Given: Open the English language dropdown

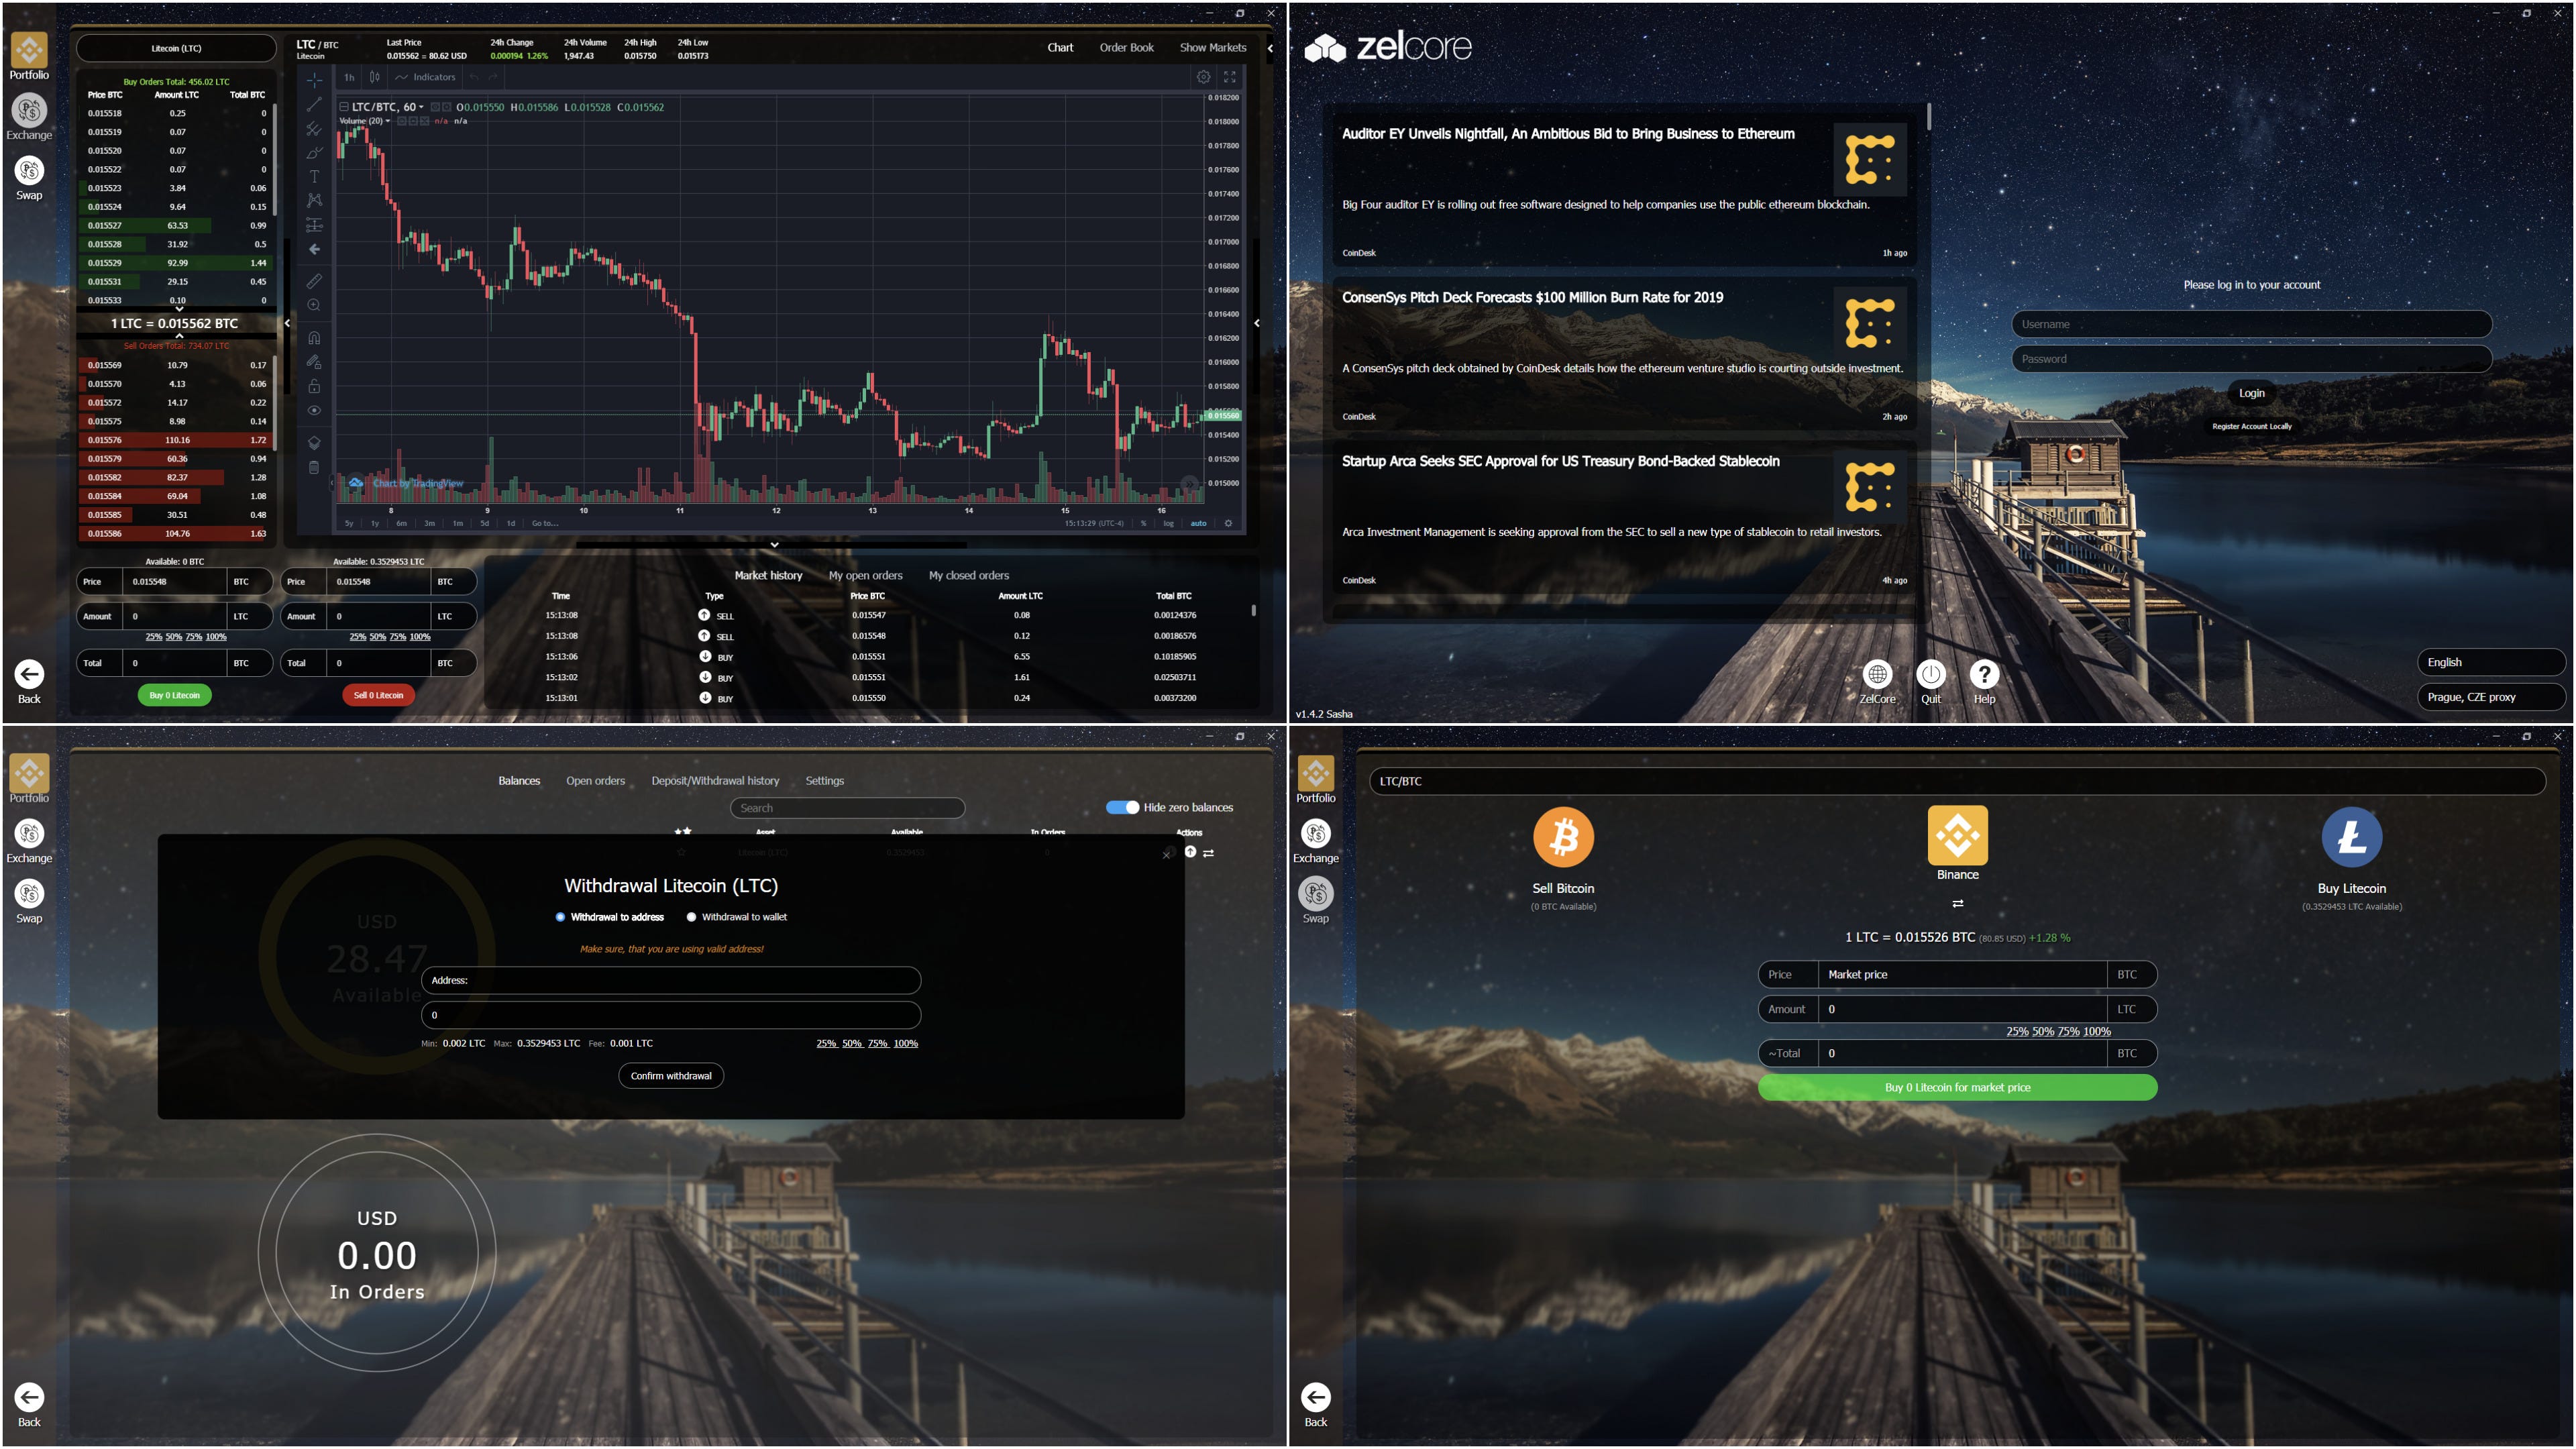Looking at the screenshot, I should pyautogui.click(x=2490, y=662).
